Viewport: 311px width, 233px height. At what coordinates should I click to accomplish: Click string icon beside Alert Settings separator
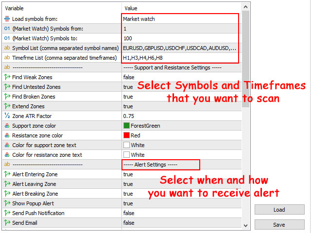tap(7, 164)
